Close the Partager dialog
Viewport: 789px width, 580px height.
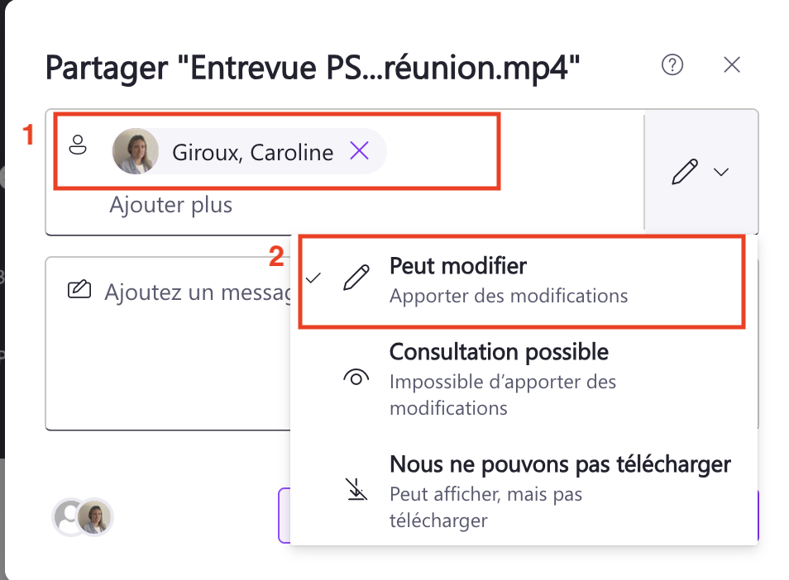coord(732,65)
